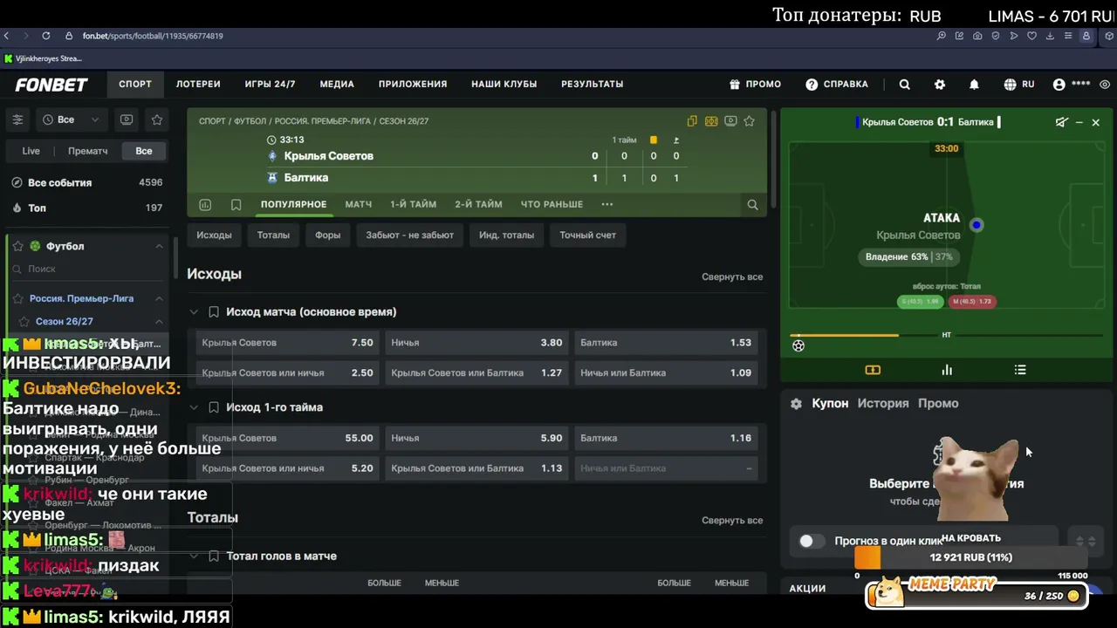This screenshot has width=1117, height=628.
Task: Open the notifications bell
Action: point(975,85)
